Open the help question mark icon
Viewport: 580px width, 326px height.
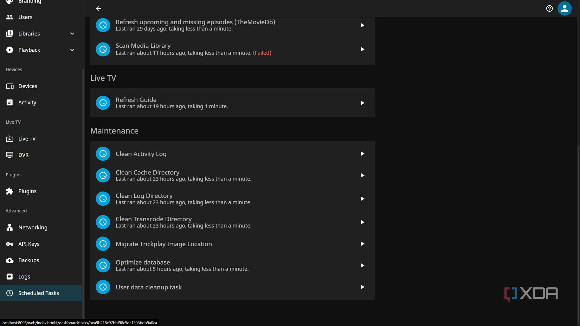(549, 8)
